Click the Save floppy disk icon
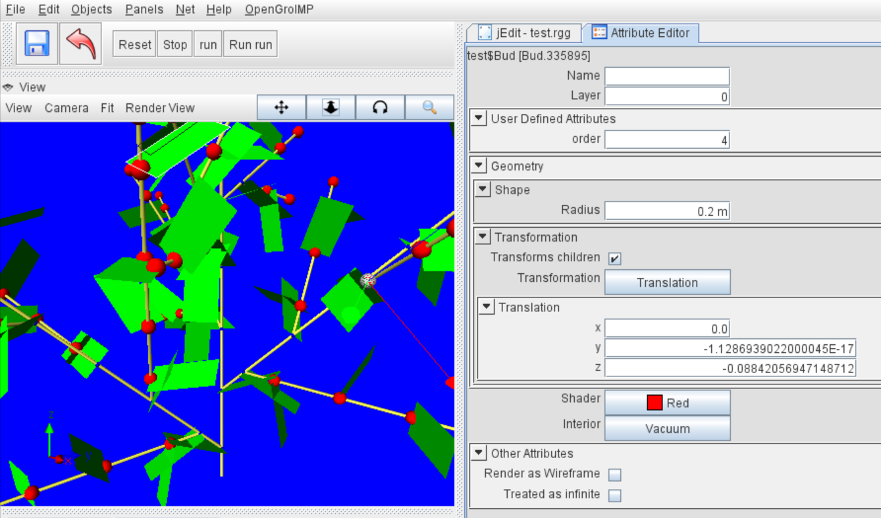The width and height of the screenshot is (881, 518). [x=37, y=43]
